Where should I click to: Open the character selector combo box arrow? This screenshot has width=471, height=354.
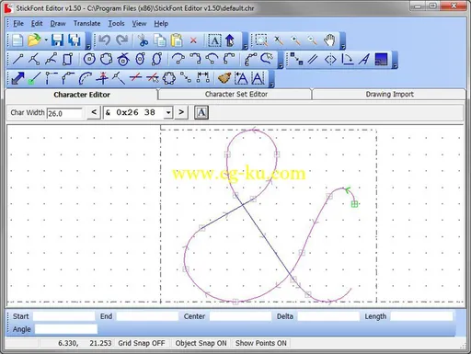click(x=168, y=113)
